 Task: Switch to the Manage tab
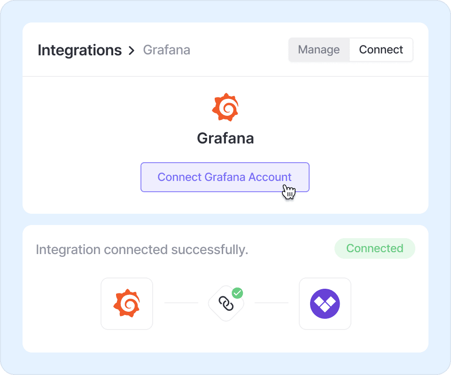[319, 50]
